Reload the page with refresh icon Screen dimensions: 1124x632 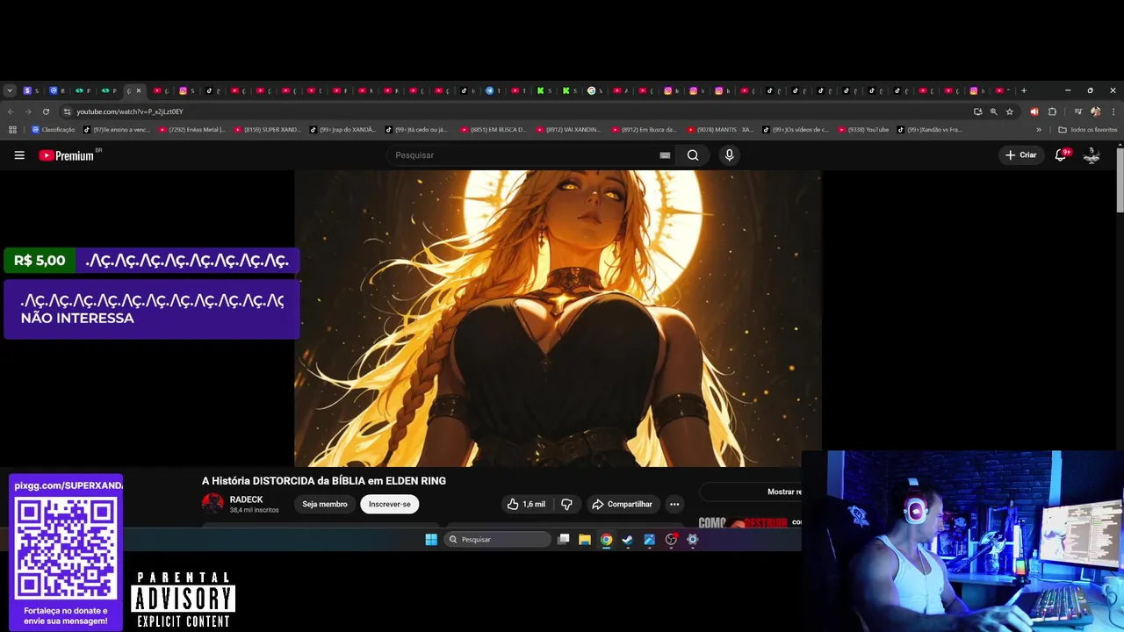point(46,111)
